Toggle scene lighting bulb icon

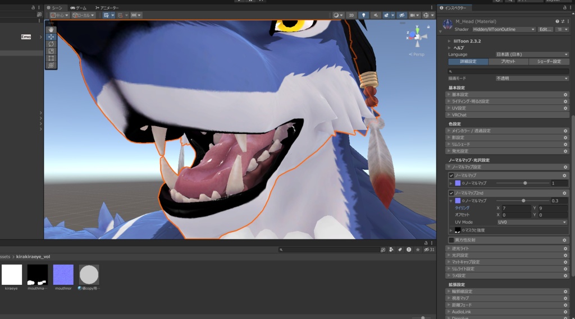click(363, 15)
